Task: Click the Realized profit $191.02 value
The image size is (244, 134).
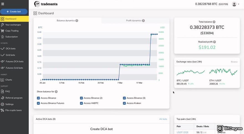Action: (207, 47)
